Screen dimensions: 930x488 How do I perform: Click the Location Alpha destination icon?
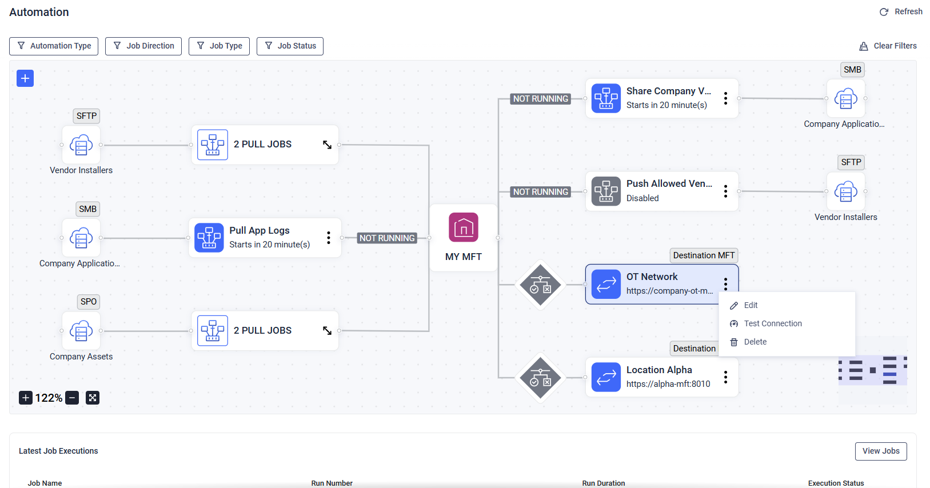coord(606,377)
